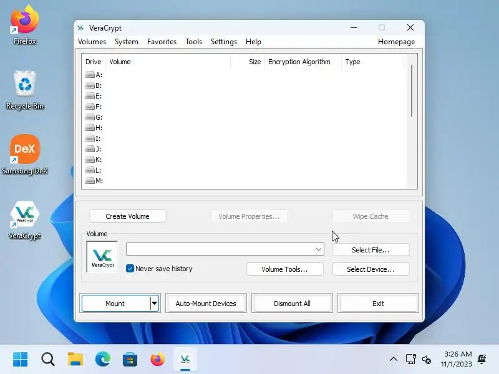Click VeraCrypt title bar app icon
Screen dimensions: 499x374
click(81, 27)
